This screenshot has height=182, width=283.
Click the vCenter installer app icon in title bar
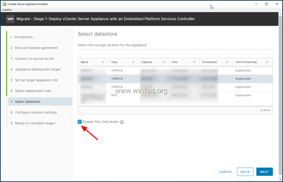pos(4,4)
